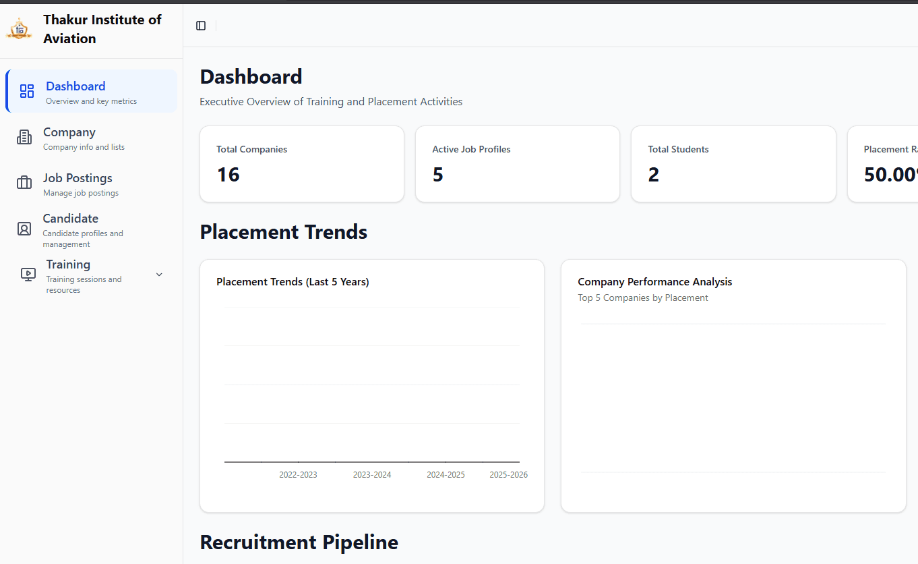Click the Total Companies value 16
Screen dimensions: 918x564
click(228, 175)
